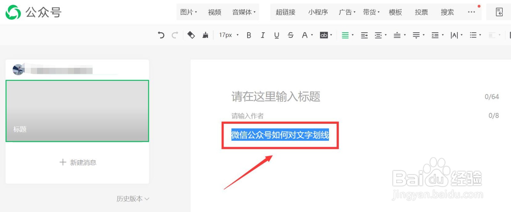Viewport: 511px width, 212px height.
Task: Click the undo arrow icon
Action: click(161, 35)
